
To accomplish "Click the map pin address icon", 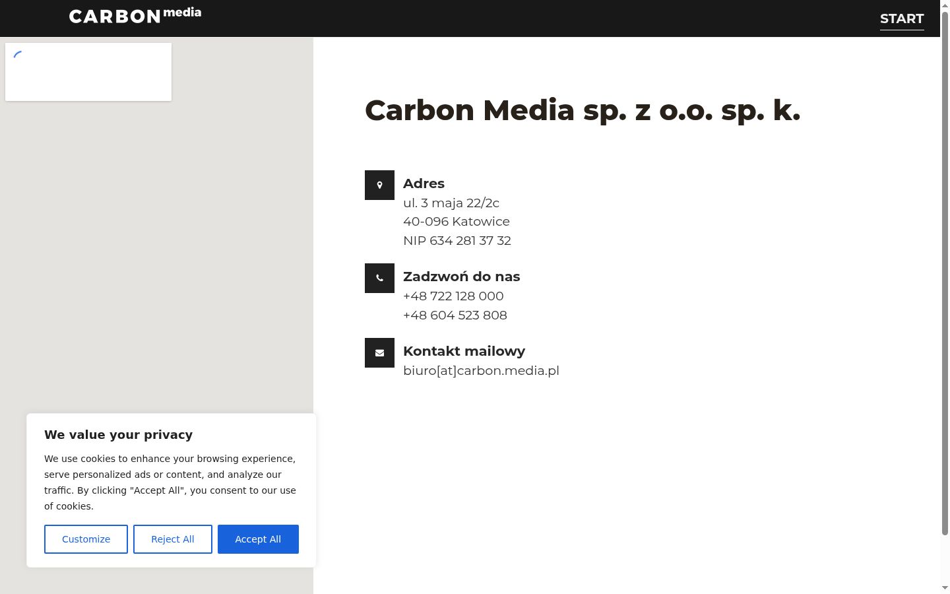I will [379, 185].
